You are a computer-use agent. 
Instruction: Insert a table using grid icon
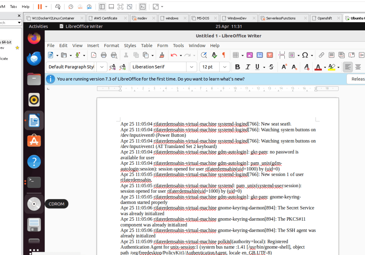coord(235,55)
